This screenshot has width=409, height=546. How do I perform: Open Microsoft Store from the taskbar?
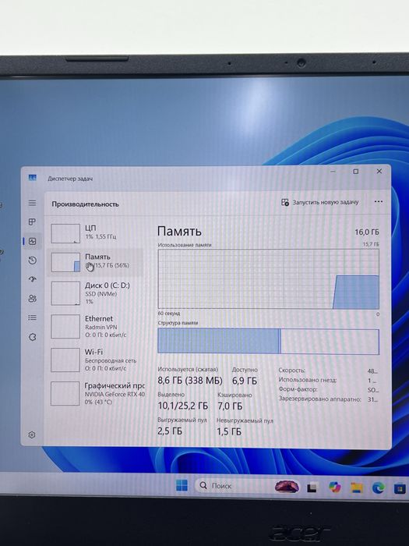click(400, 488)
